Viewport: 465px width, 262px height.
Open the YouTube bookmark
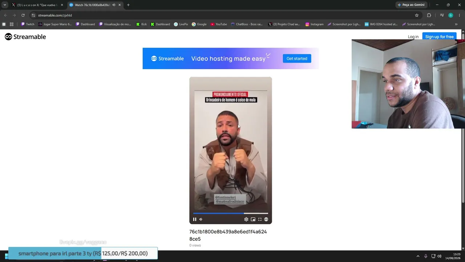tap(219, 24)
